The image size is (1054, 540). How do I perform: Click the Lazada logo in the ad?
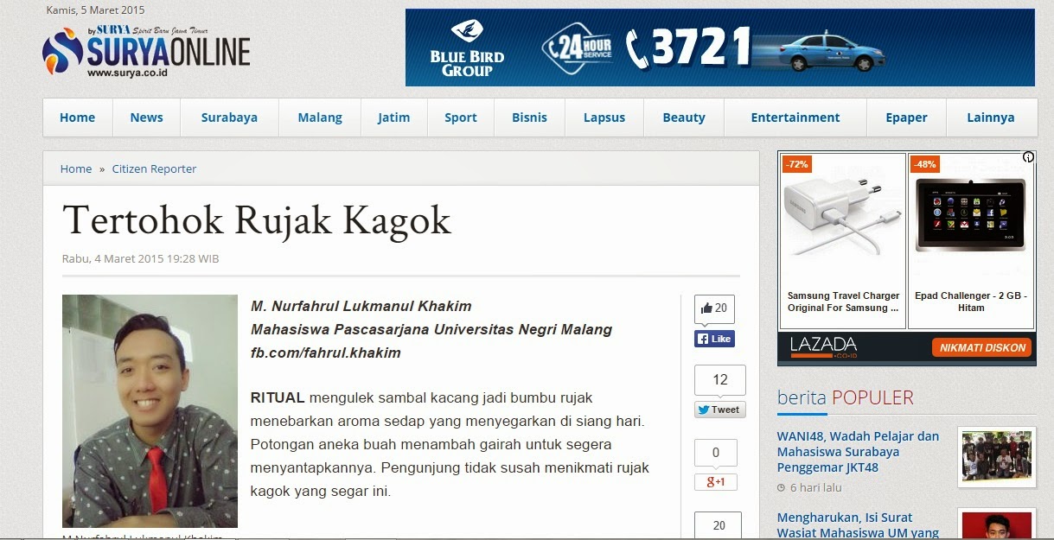pyautogui.click(x=823, y=347)
